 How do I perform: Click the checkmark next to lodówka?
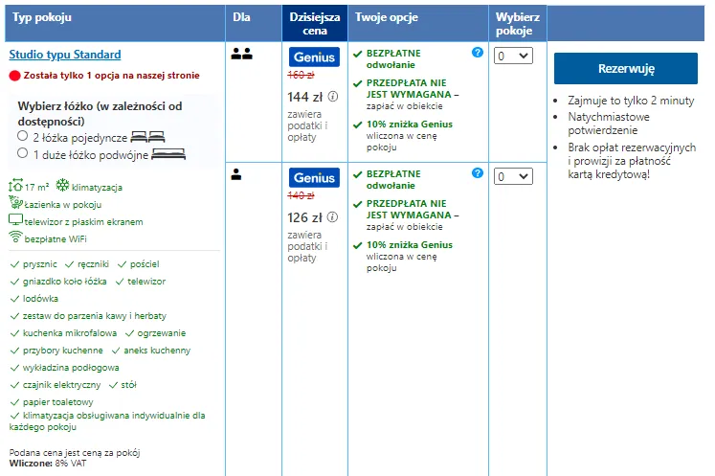coord(14,299)
